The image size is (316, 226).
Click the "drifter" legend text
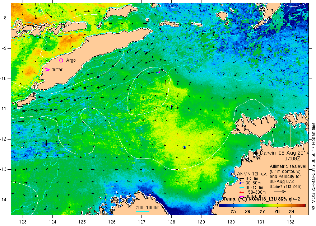click(x=57, y=70)
